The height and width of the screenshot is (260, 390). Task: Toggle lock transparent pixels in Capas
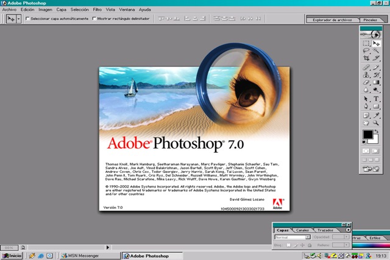coord(288,245)
